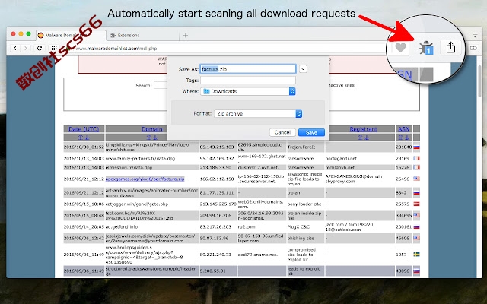Select domain cell ad.getfond.info
This screenshot has height=304, width=487.
tap(122, 226)
